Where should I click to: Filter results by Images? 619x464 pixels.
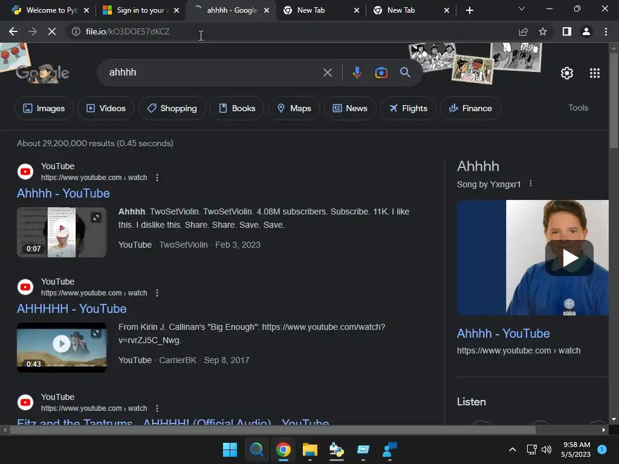tap(44, 108)
